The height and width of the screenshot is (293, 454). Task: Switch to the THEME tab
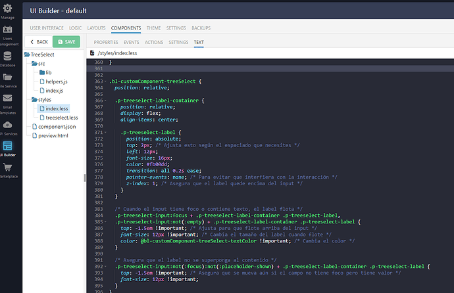(x=153, y=28)
